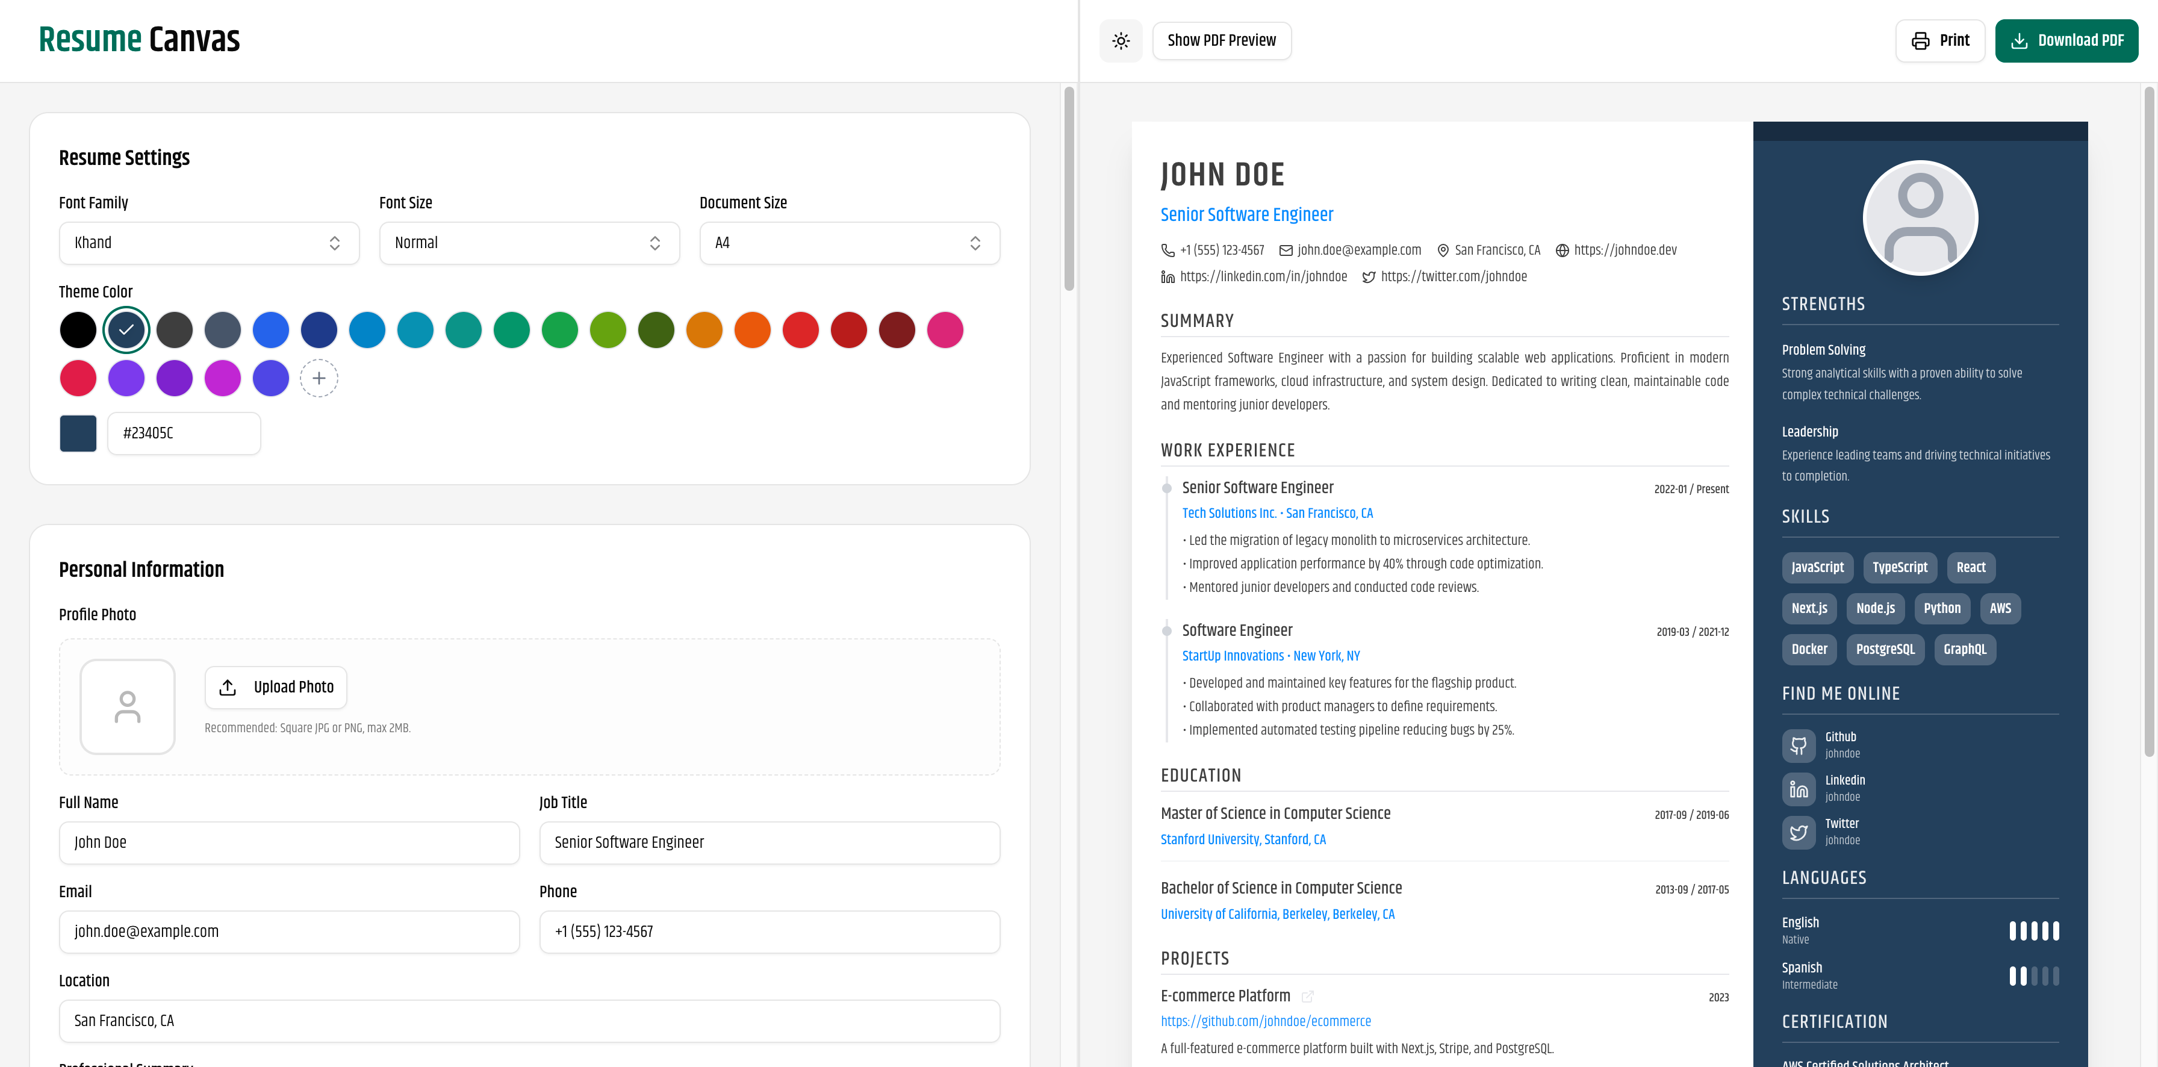Open the Document Size dropdown
The image size is (2158, 1067).
coord(848,243)
